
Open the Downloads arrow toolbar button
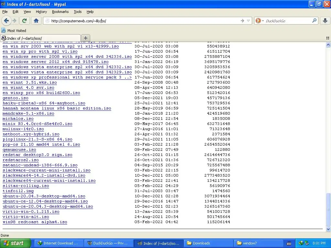325,21
